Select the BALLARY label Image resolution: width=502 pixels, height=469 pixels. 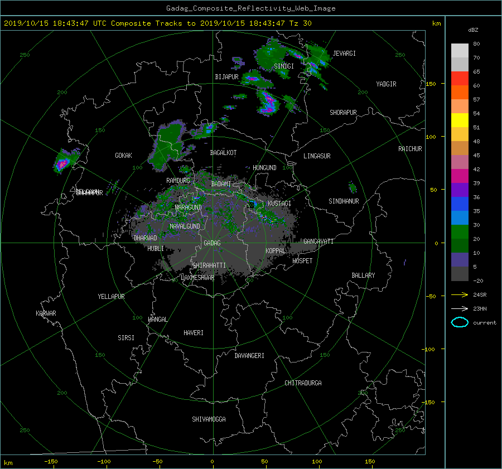coord(363,275)
